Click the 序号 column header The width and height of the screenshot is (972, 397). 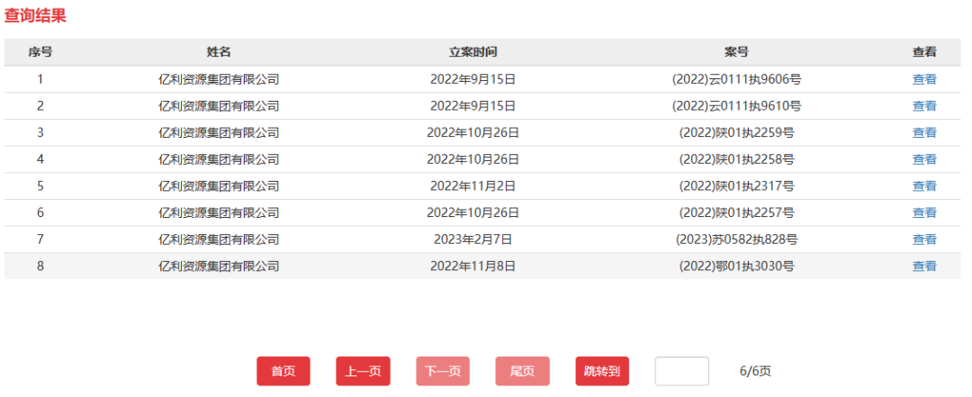(x=40, y=52)
